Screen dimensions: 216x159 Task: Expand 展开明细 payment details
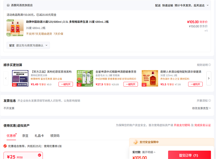pos(149,152)
